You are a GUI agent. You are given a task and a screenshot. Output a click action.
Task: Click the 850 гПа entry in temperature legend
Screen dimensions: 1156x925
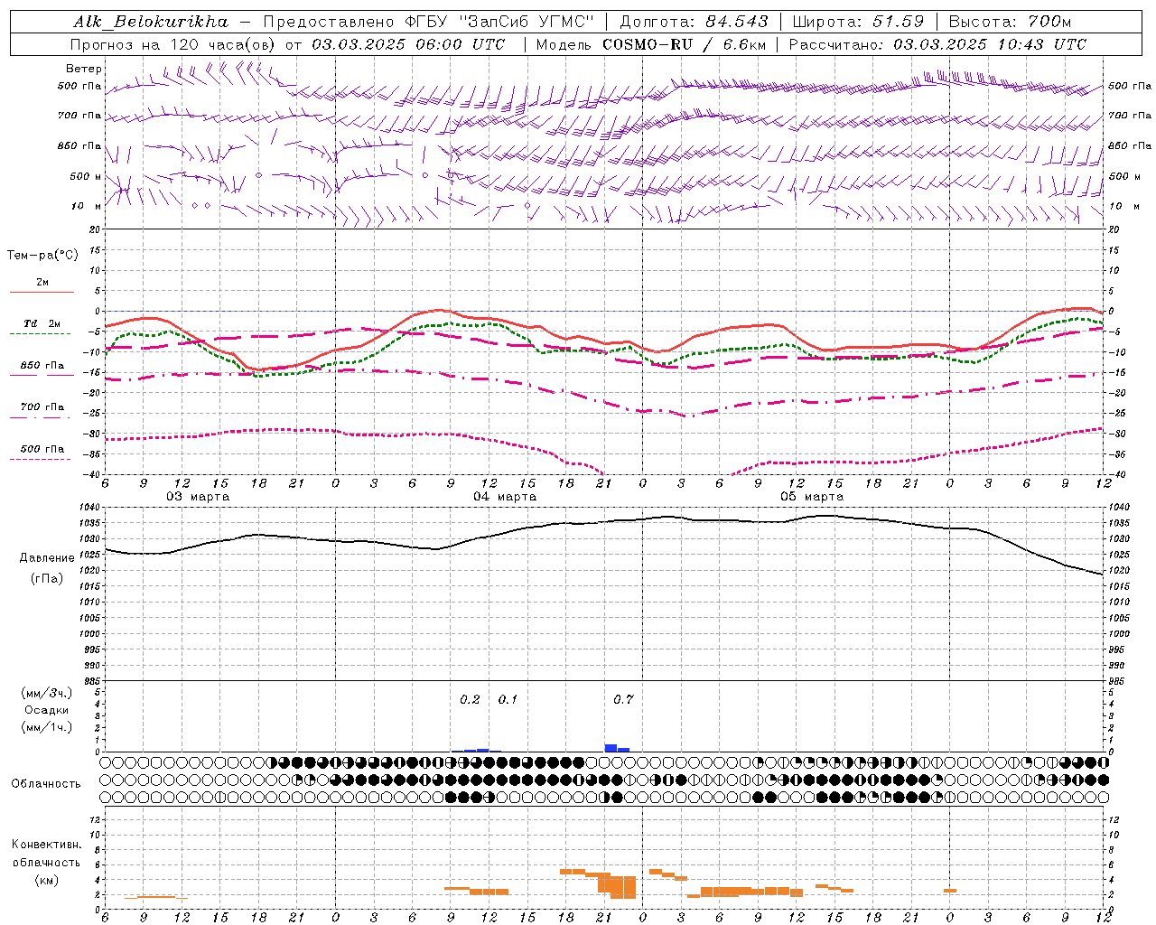click(42, 366)
